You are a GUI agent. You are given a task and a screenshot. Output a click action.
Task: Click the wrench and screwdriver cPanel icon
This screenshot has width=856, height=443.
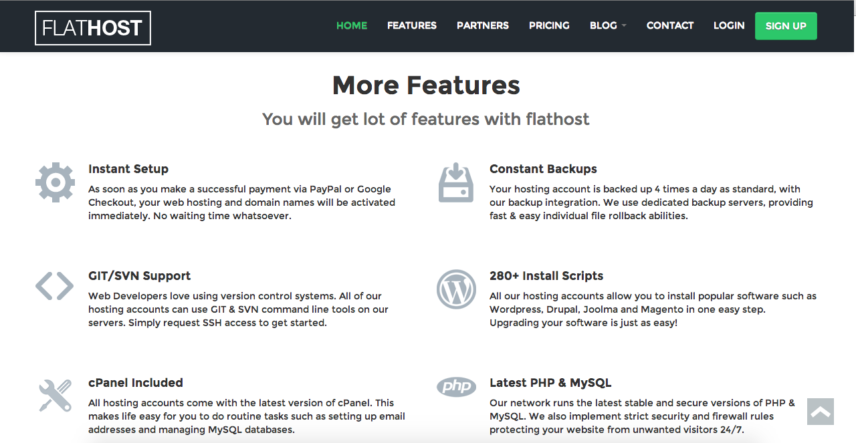55,396
